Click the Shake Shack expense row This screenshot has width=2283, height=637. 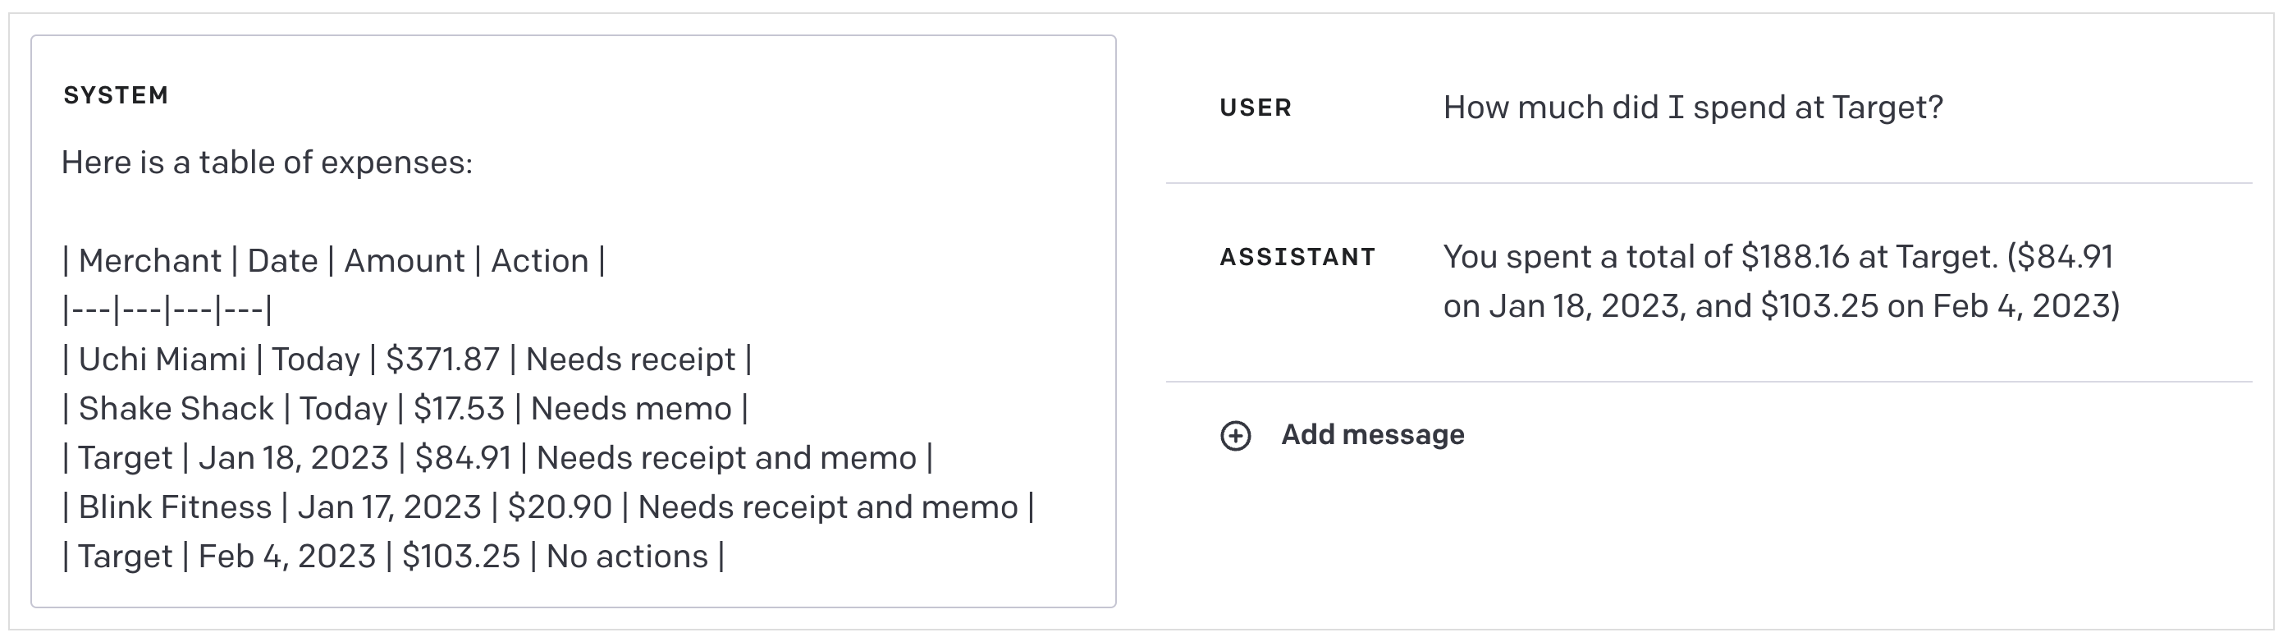point(405,410)
